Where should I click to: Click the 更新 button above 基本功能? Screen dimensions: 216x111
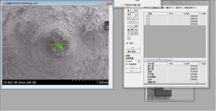(133, 48)
